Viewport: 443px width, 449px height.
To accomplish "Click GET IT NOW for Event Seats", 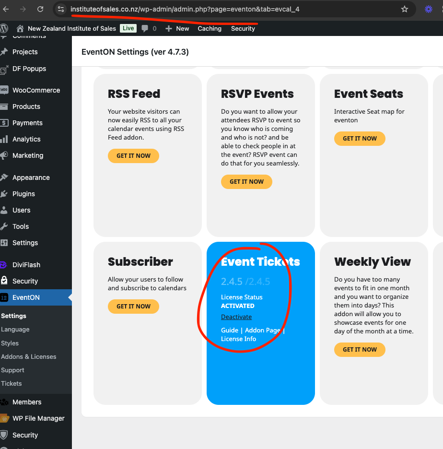I will coord(360,139).
